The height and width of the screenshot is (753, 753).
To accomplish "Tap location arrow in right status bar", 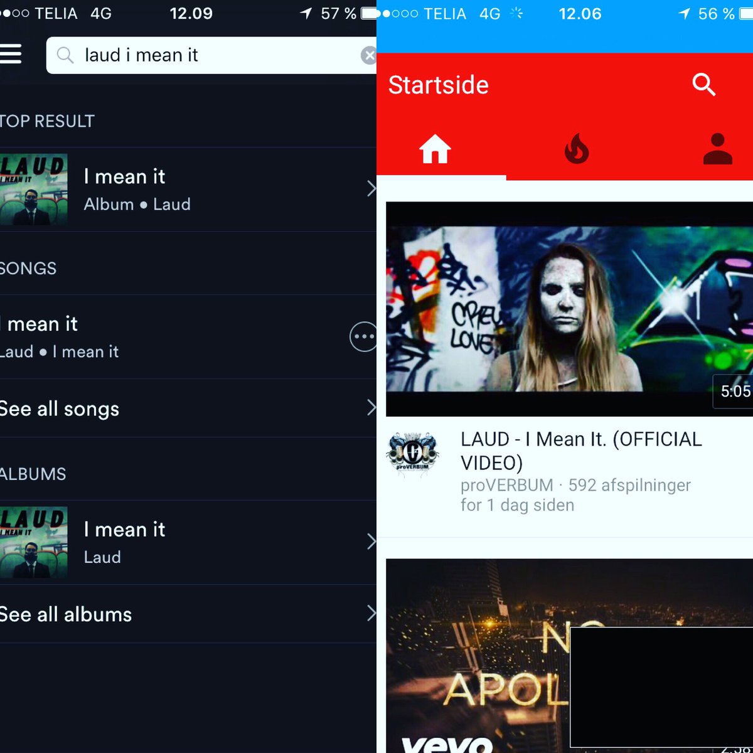I will [683, 14].
